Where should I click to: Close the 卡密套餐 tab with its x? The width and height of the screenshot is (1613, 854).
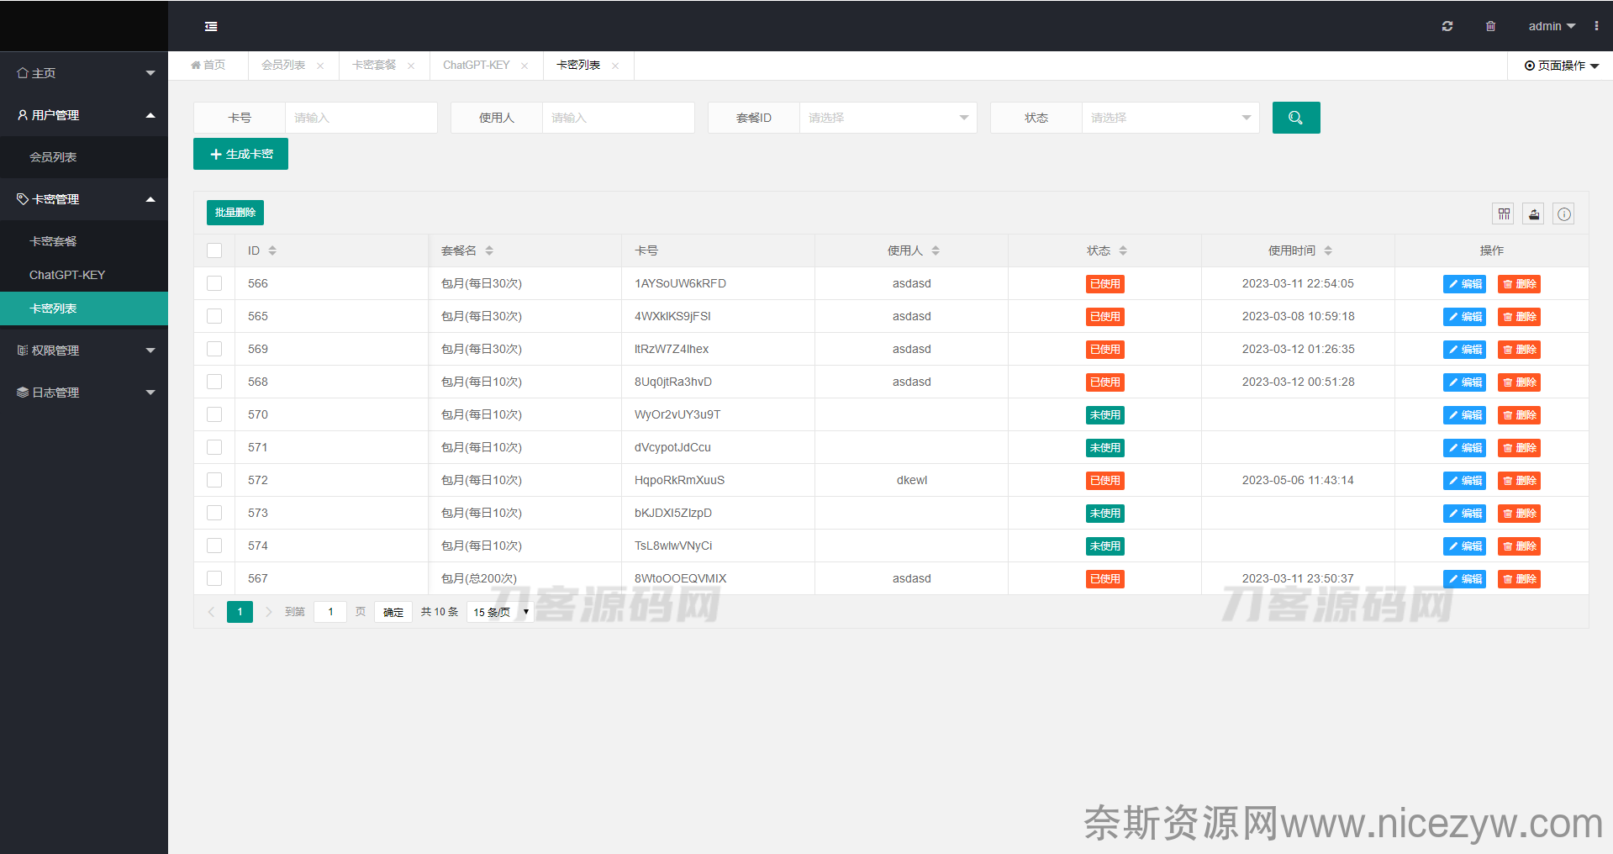tap(411, 66)
